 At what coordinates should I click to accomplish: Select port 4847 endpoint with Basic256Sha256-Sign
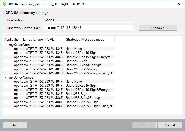point(38,102)
